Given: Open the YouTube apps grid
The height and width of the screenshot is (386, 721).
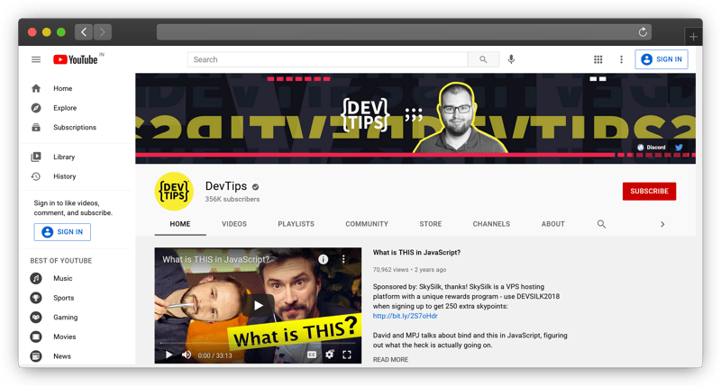Looking at the screenshot, I should (598, 59).
